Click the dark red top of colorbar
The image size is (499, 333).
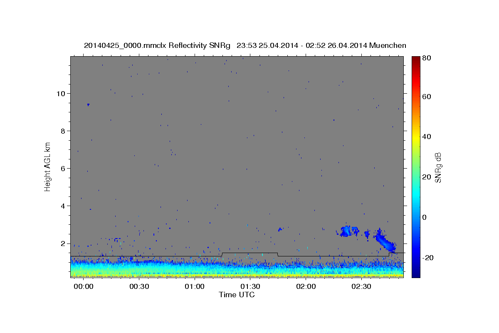415,60
